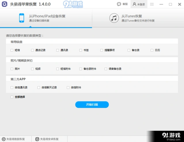Click 通过设备扫描恢复 subtitle text
The image size is (184, 142).
point(39,21)
